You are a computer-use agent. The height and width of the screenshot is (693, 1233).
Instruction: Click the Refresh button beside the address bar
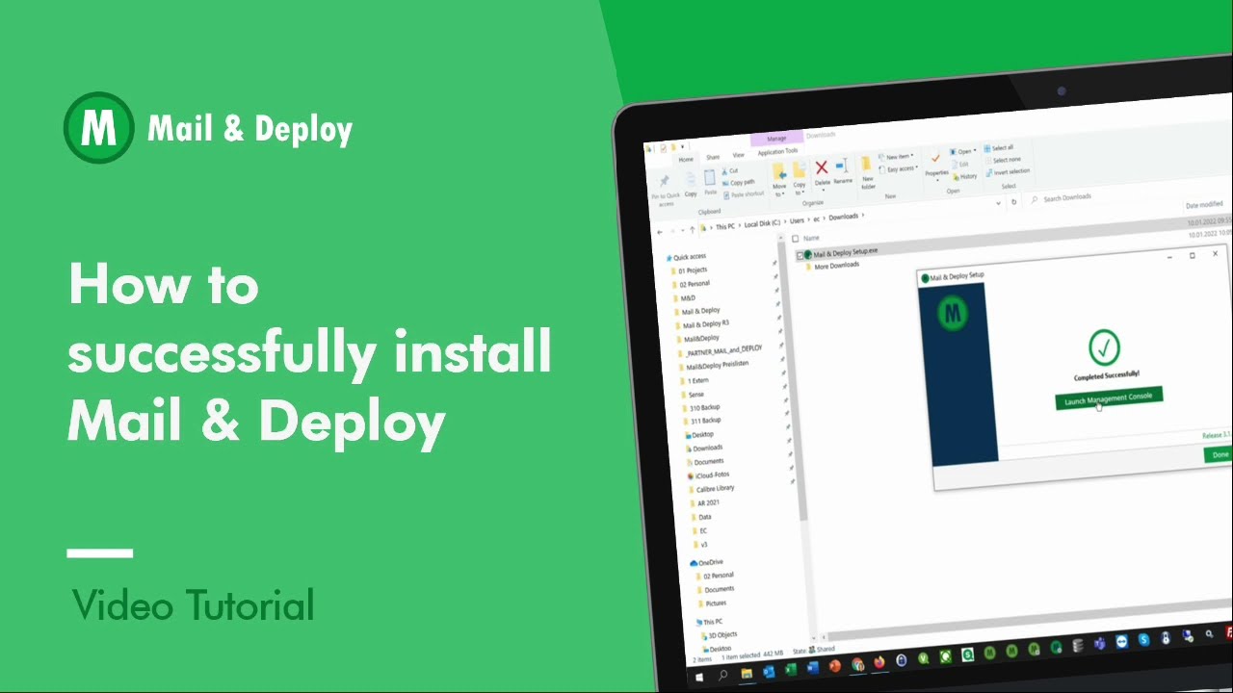1013,202
